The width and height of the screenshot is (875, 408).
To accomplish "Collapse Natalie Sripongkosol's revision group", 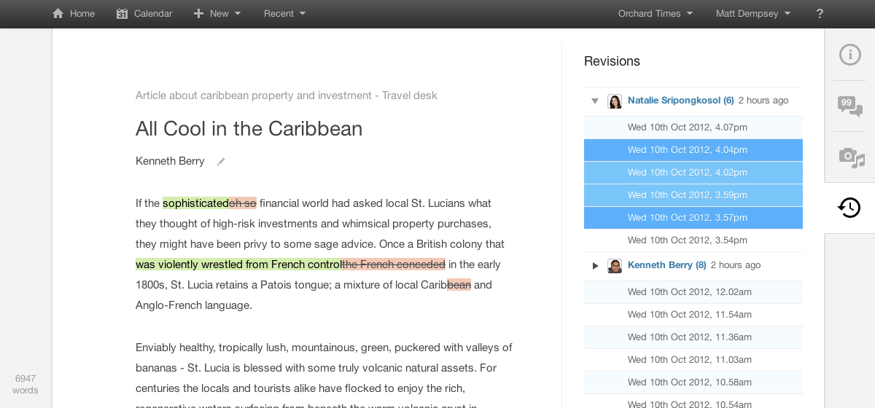I will pos(595,101).
